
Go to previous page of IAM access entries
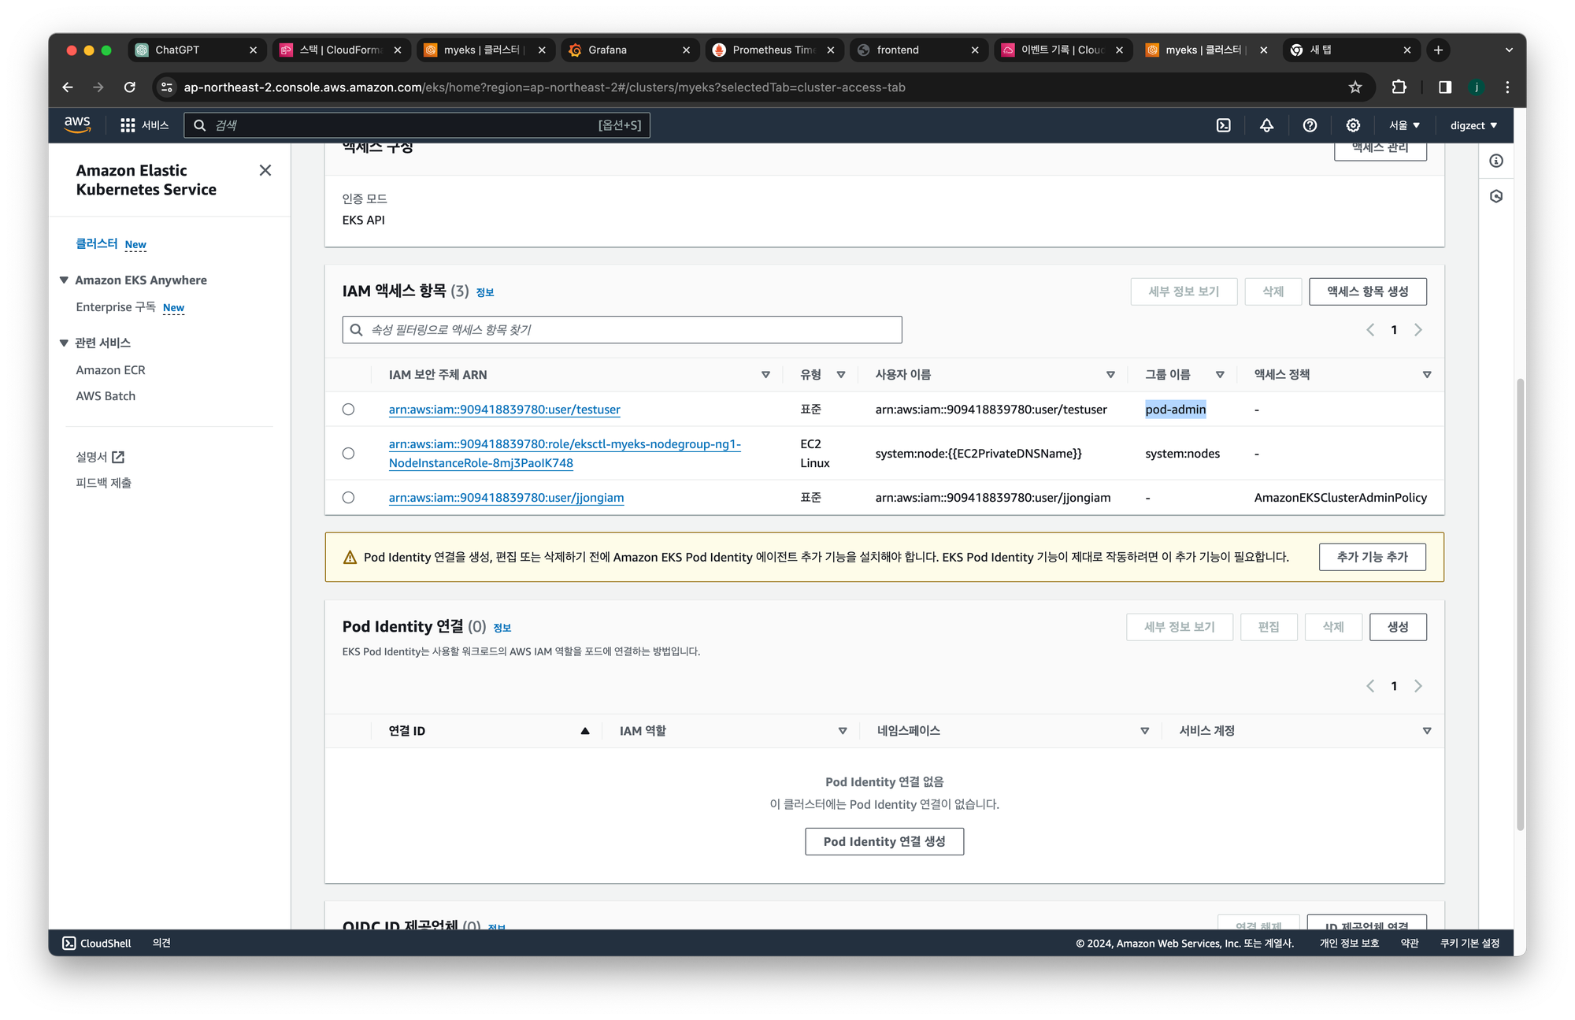point(1370,330)
